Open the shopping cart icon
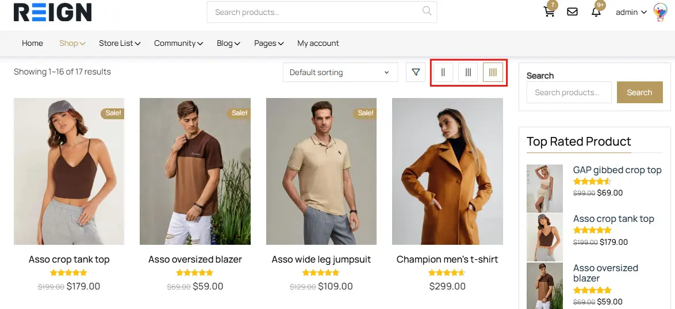 tap(549, 12)
